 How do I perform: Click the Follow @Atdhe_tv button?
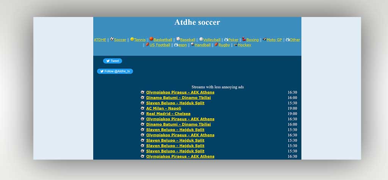coord(115,71)
